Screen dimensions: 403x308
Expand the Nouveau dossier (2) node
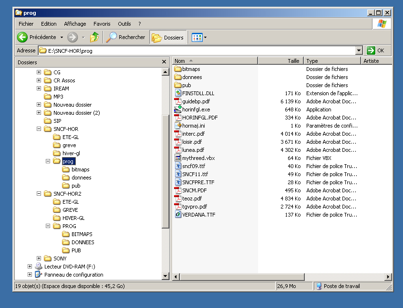coord(39,112)
